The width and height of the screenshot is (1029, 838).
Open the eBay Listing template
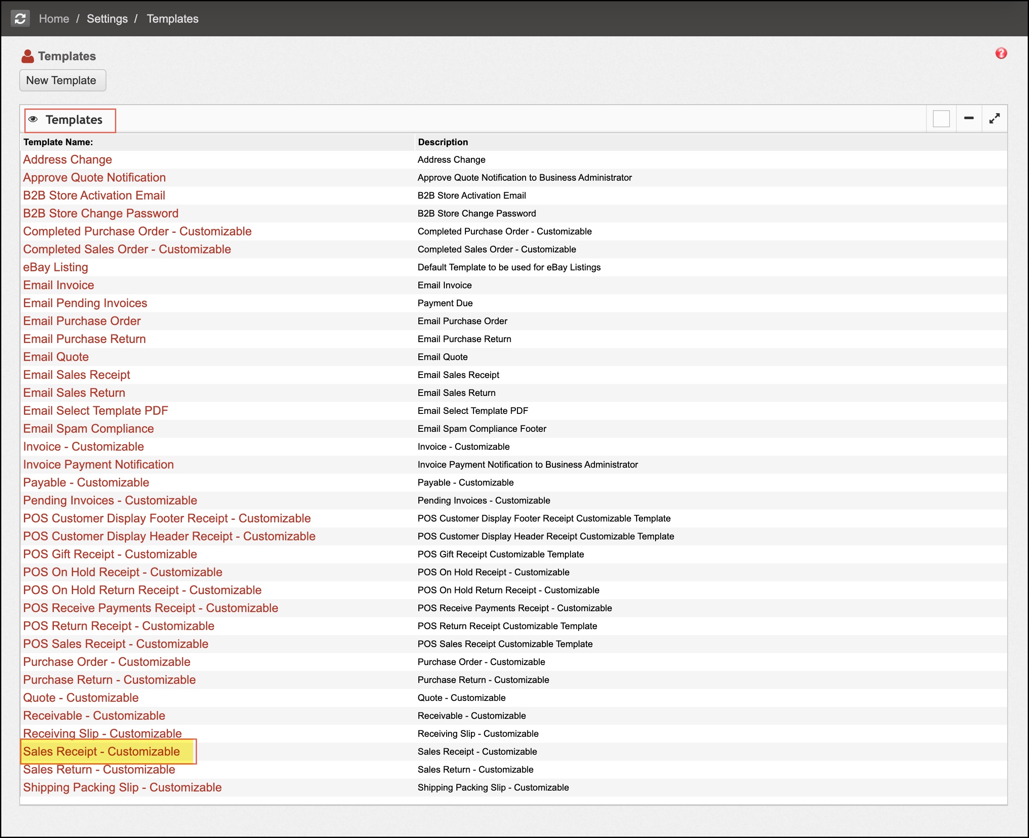(x=56, y=267)
